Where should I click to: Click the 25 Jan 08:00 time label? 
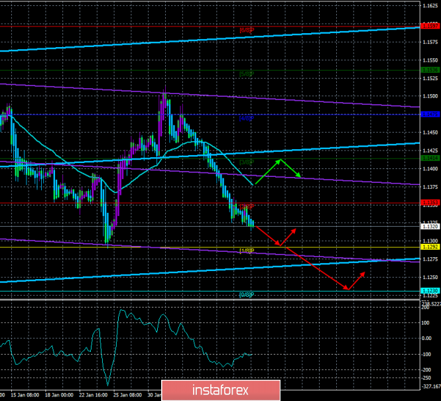(127, 394)
